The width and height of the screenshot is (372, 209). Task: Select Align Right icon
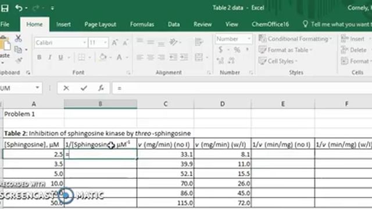click(162, 57)
